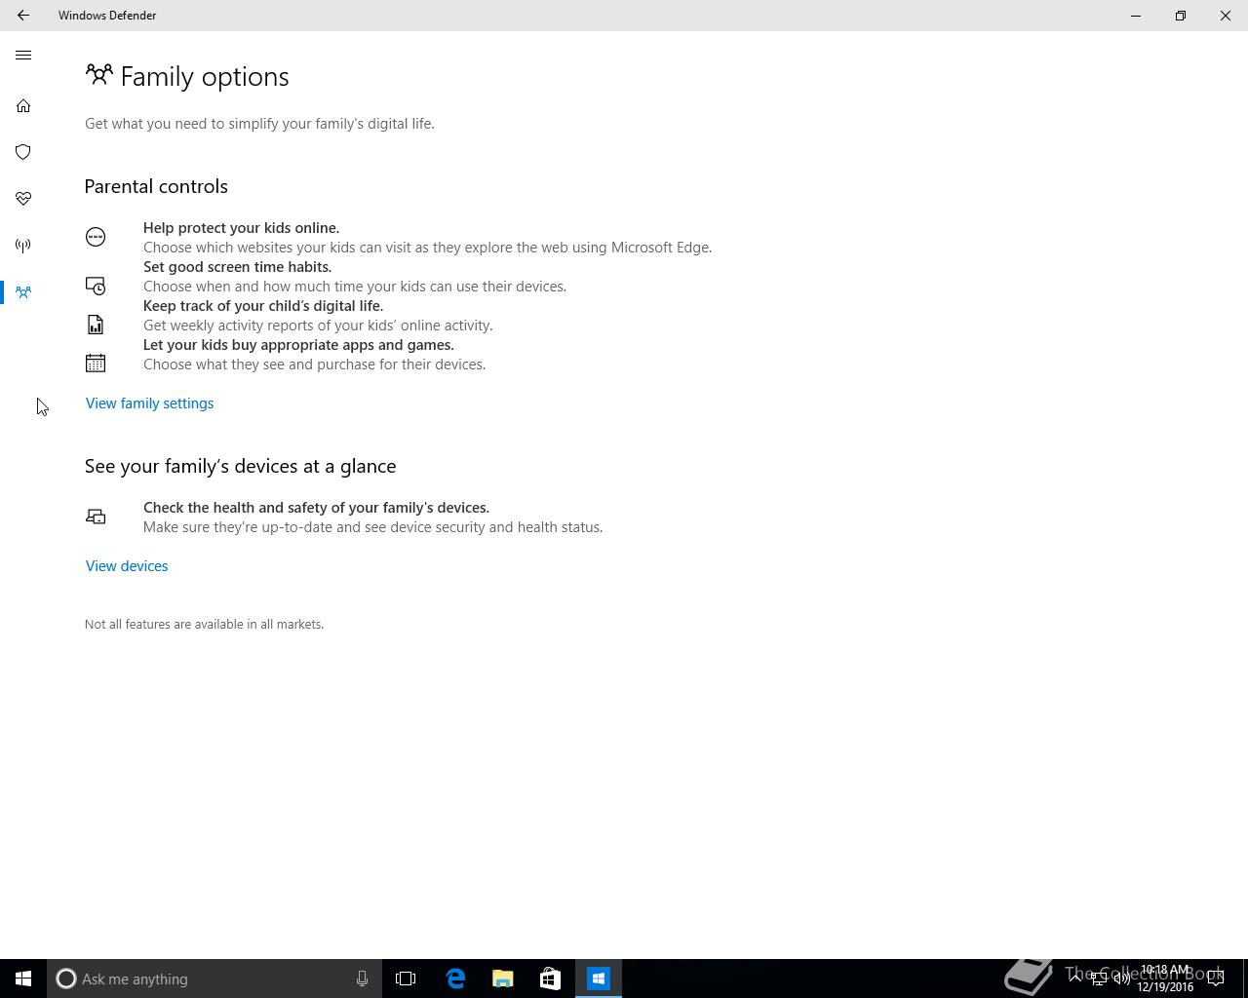Select Family options icon in sidebar
Viewport: 1248px width, 998px height.
tap(23, 292)
